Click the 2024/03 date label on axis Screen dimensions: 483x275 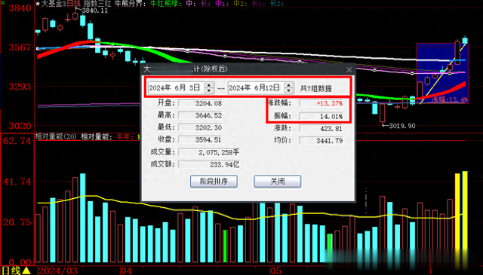(x=58, y=271)
